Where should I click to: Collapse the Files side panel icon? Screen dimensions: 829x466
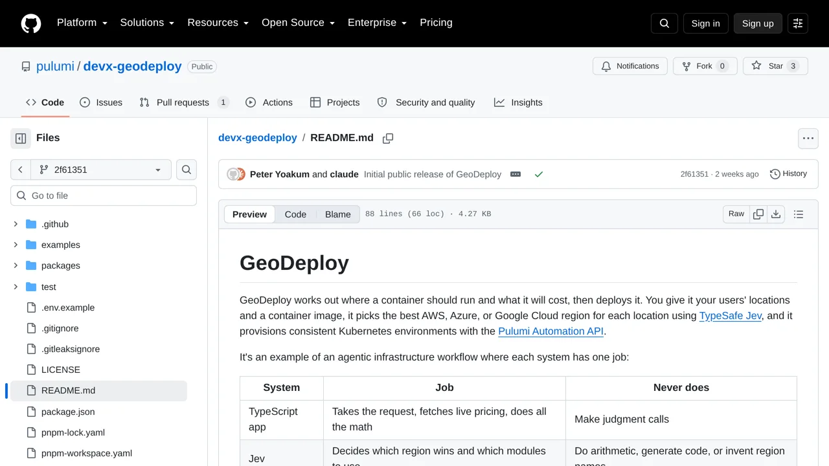21,138
